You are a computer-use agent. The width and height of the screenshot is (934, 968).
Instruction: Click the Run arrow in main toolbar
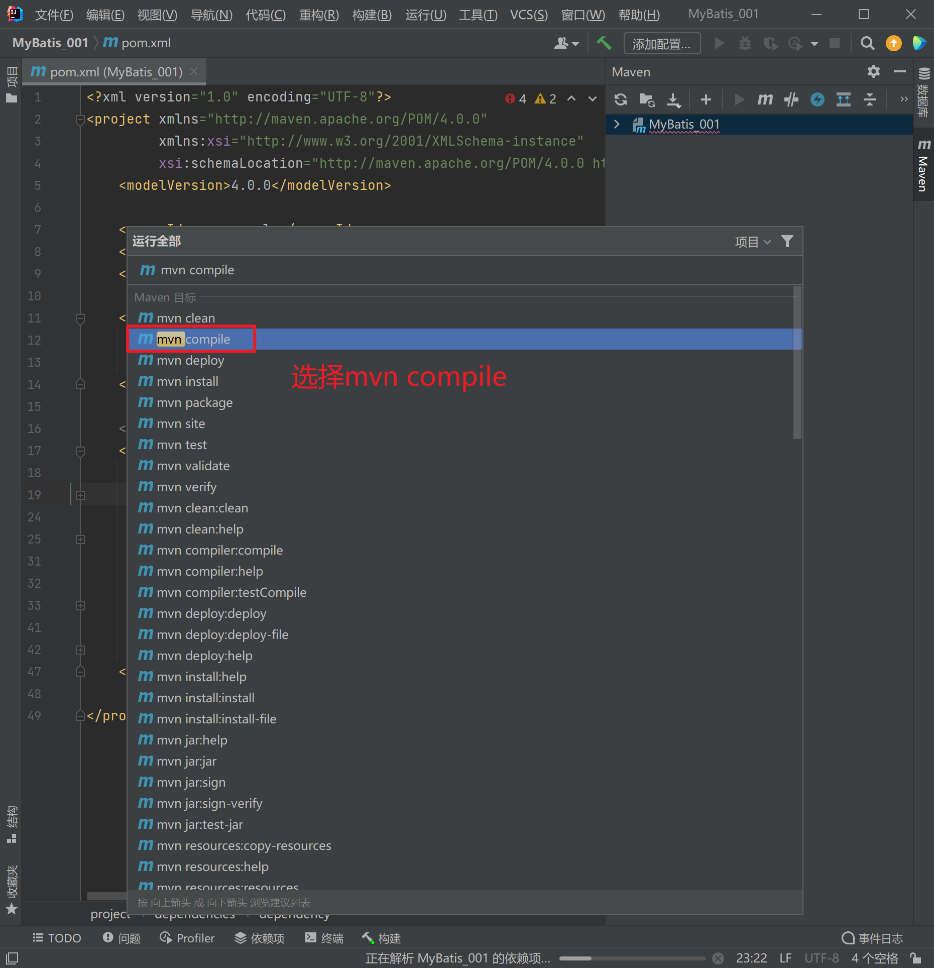(x=720, y=44)
